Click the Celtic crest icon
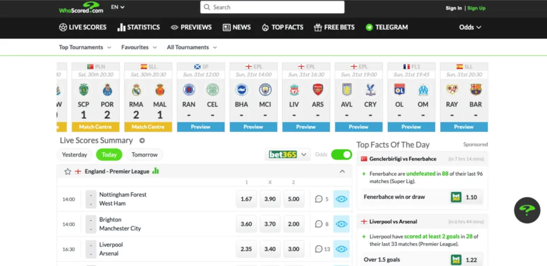This screenshot has height=266, width=547. (212, 90)
